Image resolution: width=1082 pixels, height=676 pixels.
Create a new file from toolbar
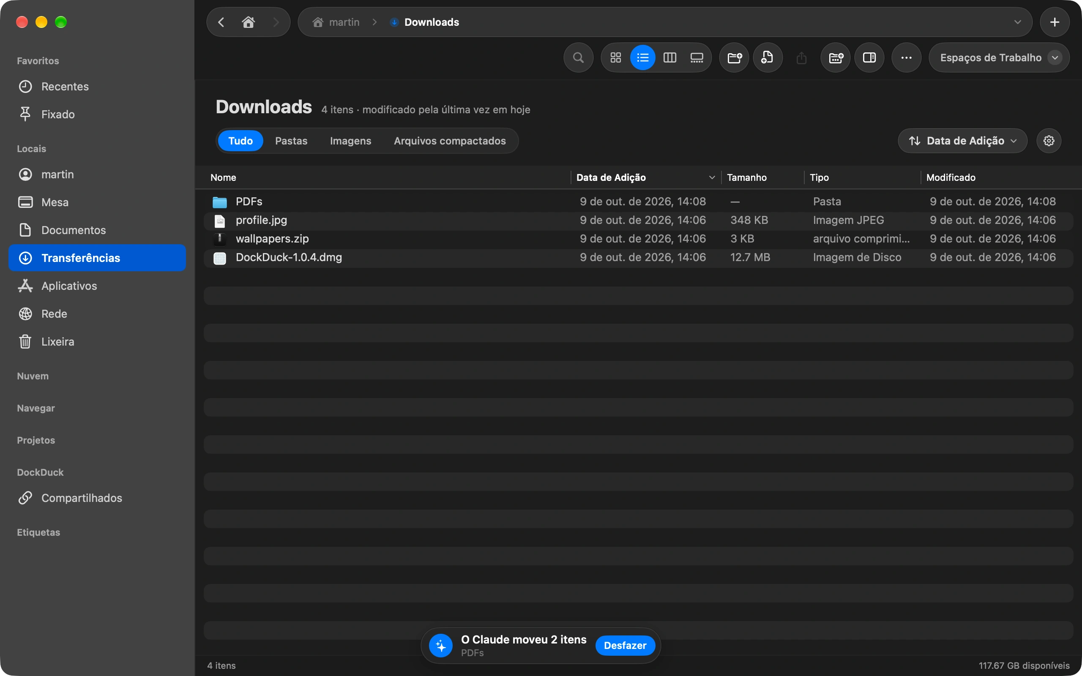click(768, 58)
